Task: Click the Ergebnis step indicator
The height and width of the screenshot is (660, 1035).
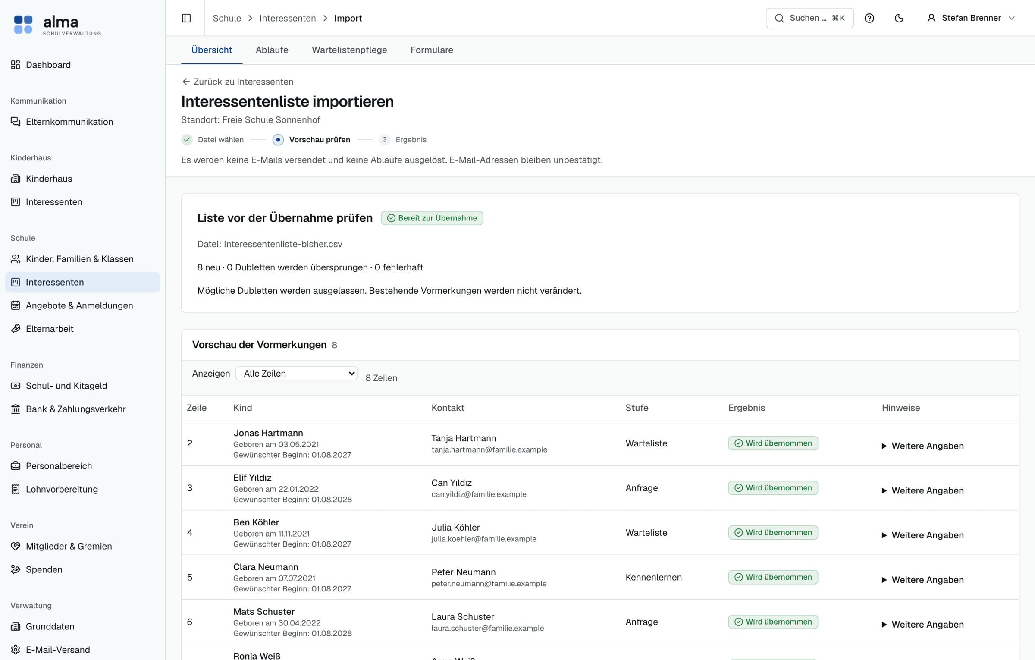Action: (403, 140)
